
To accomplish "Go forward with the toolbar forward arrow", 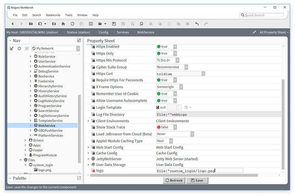I will click(x=21, y=24).
